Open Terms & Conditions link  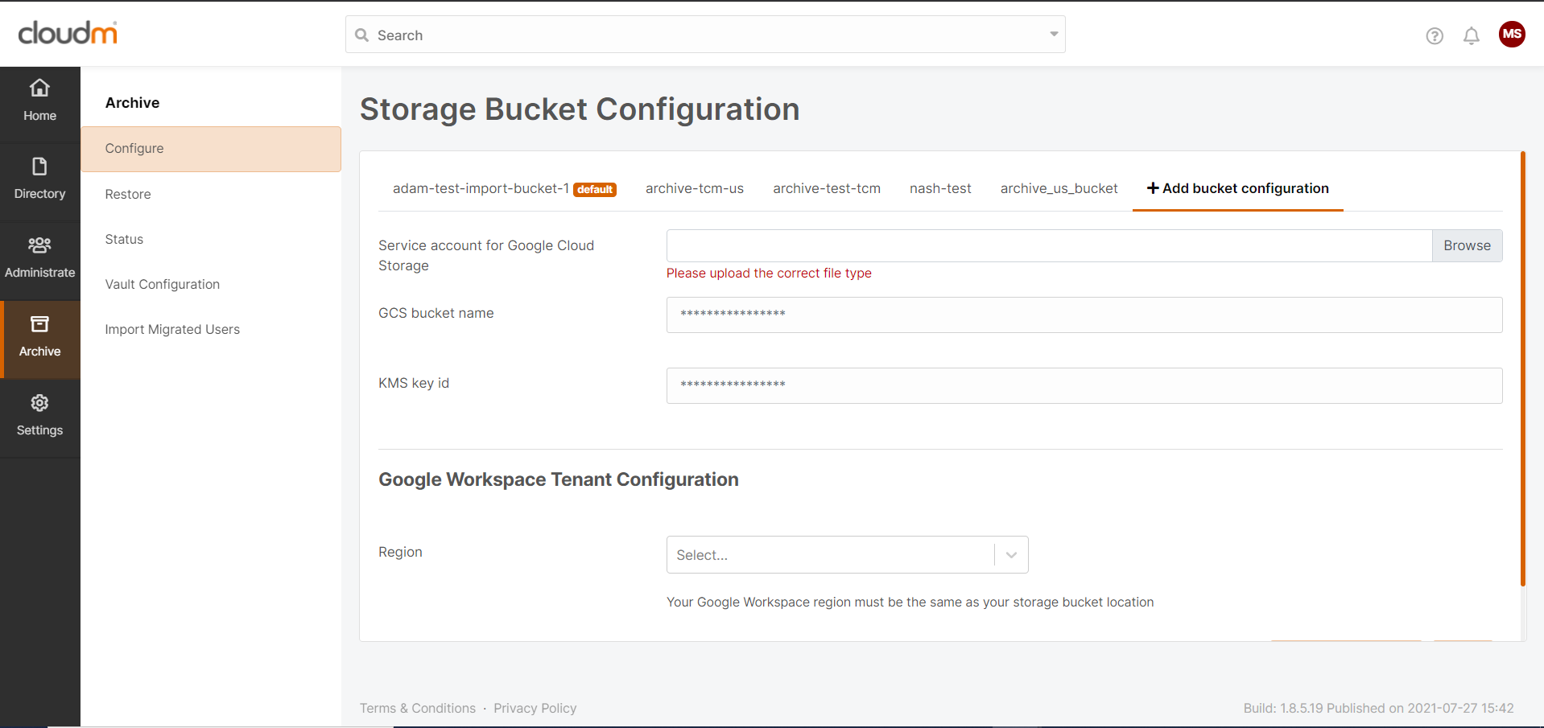click(417, 708)
